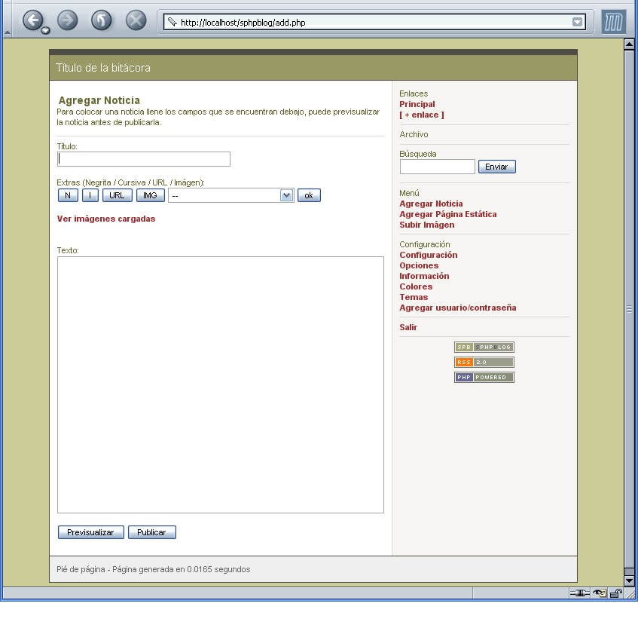The height and width of the screenshot is (631, 638).
Task: Focus the Título input field
Action: click(143, 159)
